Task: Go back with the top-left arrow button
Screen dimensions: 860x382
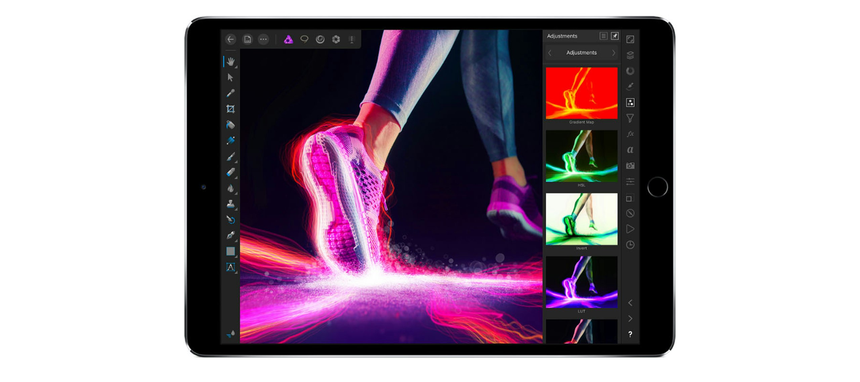Action: click(x=230, y=39)
